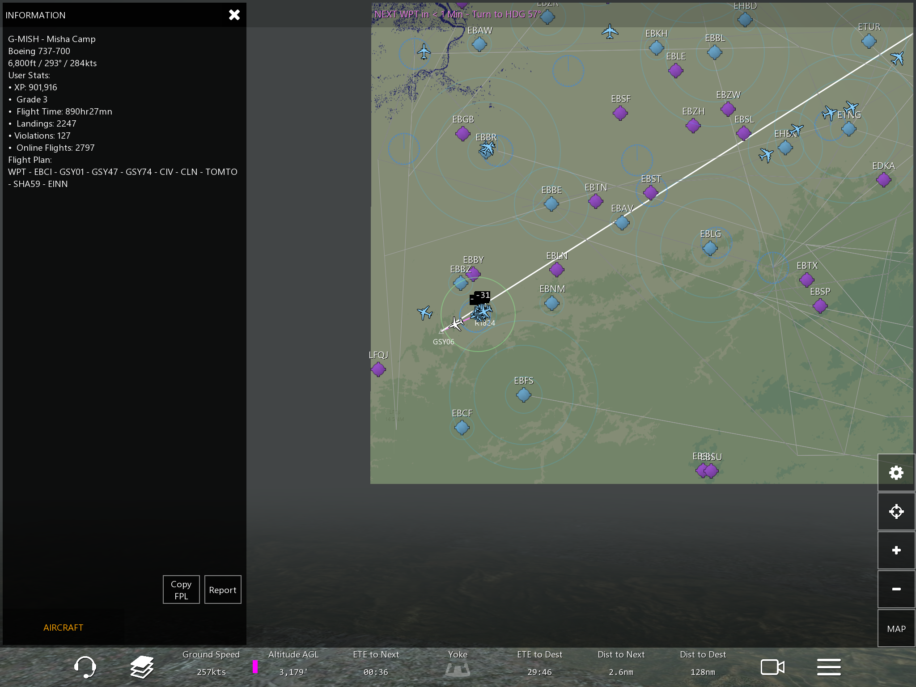Zoom out the map with the minus button
Image resolution: width=916 pixels, height=687 pixels.
(896, 589)
